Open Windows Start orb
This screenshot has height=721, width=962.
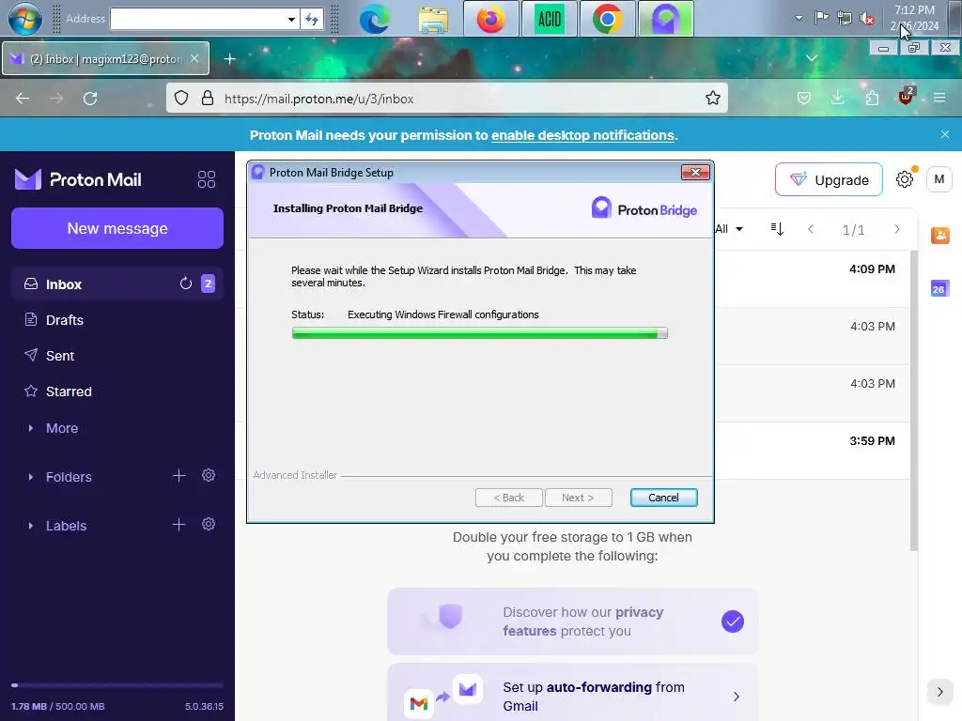click(x=25, y=19)
